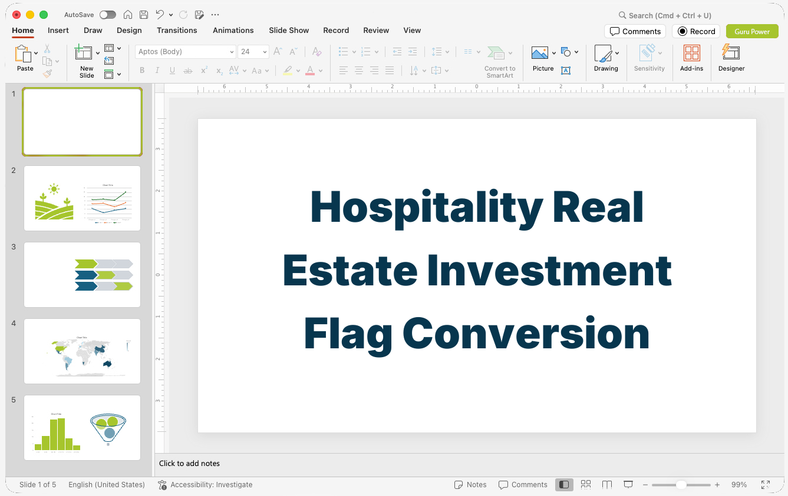Click the Justify text icon
Screen dimensions: 788x496
point(390,71)
